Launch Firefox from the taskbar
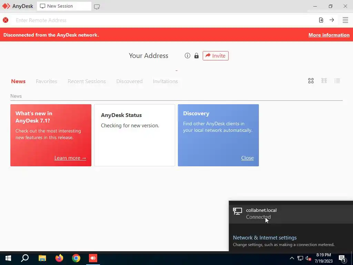353x265 pixels. [59, 258]
